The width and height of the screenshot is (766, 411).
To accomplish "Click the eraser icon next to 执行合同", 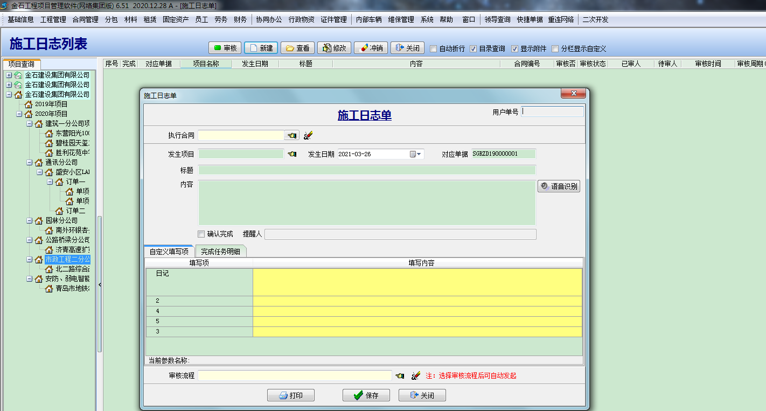I will [x=308, y=135].
